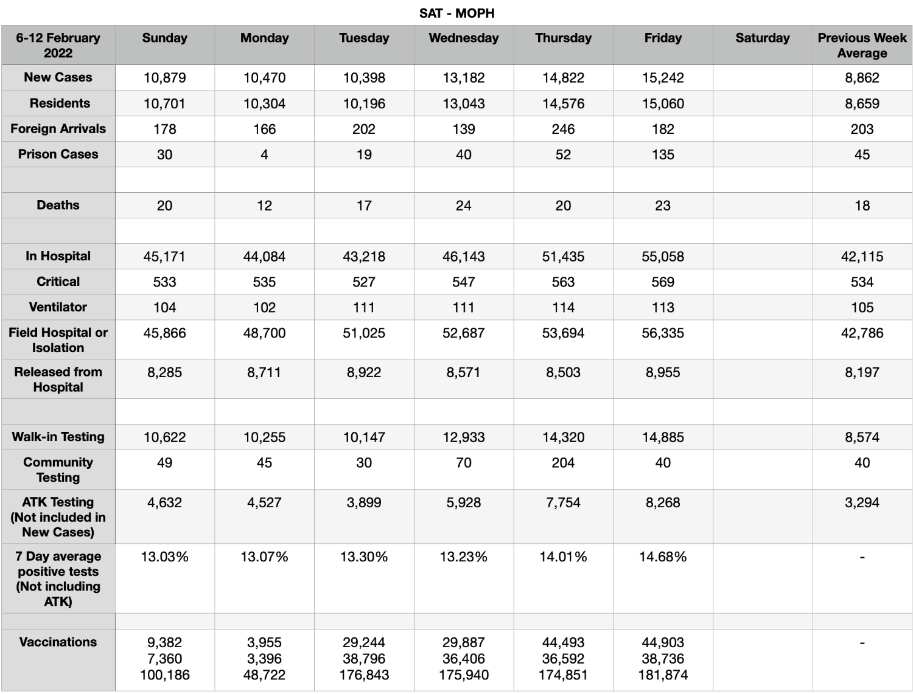Click the Vaccinations row label
This screenshot has width=913, height=694.
tap(58, 642)
